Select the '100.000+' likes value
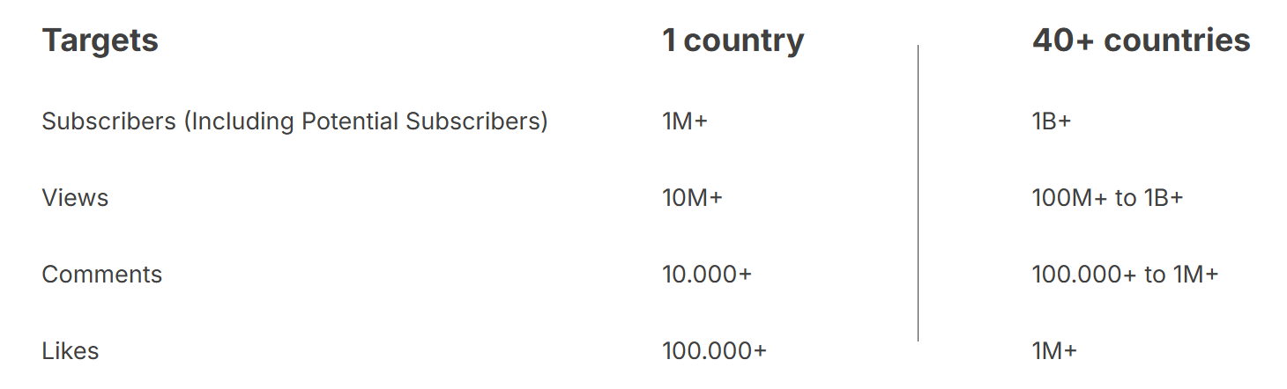The height and width of the screenshot is (389, 1287). [714, 351]
